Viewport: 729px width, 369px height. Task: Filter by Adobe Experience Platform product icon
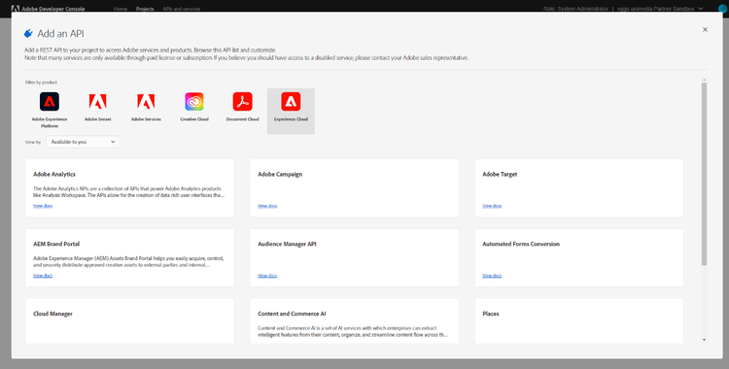[50, 102]
